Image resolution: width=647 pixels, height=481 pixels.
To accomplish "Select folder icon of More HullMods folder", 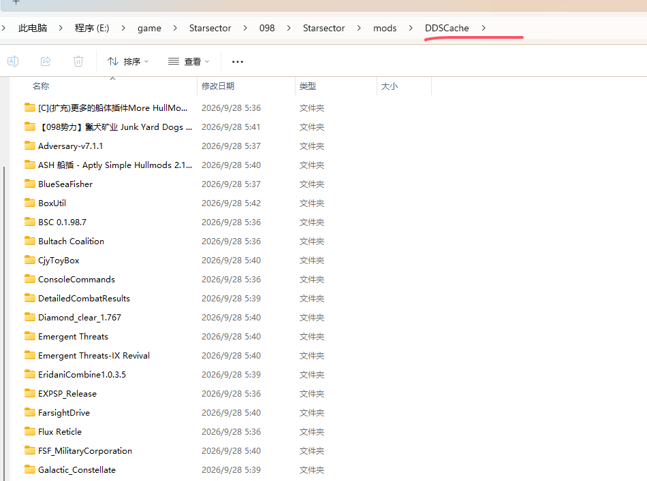I will [x=30, y=107].
